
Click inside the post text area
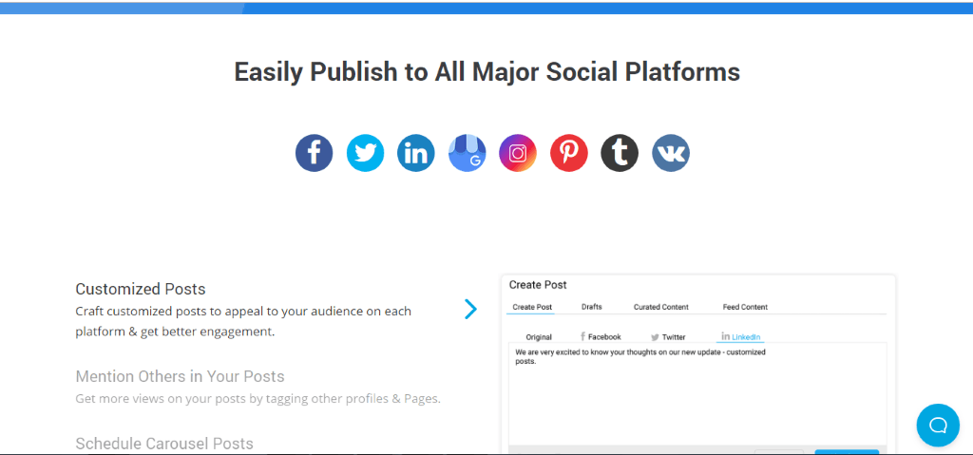[x=697, y=394]
